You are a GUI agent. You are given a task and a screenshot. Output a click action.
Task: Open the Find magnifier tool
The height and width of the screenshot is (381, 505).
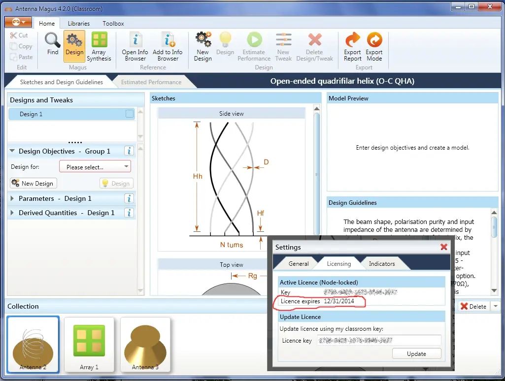pyautogui.click(x=53, y=44)
